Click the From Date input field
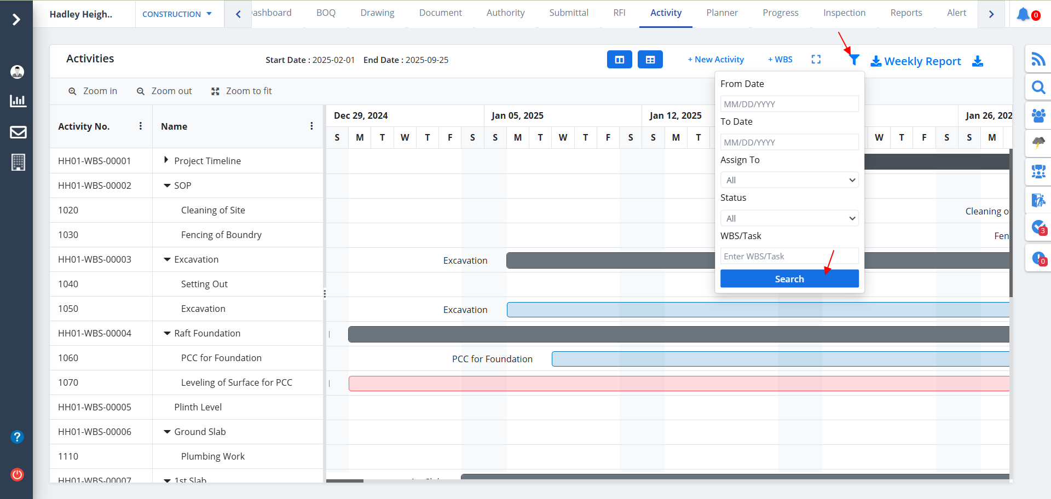The height and width of the screenshot is (499, 1051). click(789, 104)
